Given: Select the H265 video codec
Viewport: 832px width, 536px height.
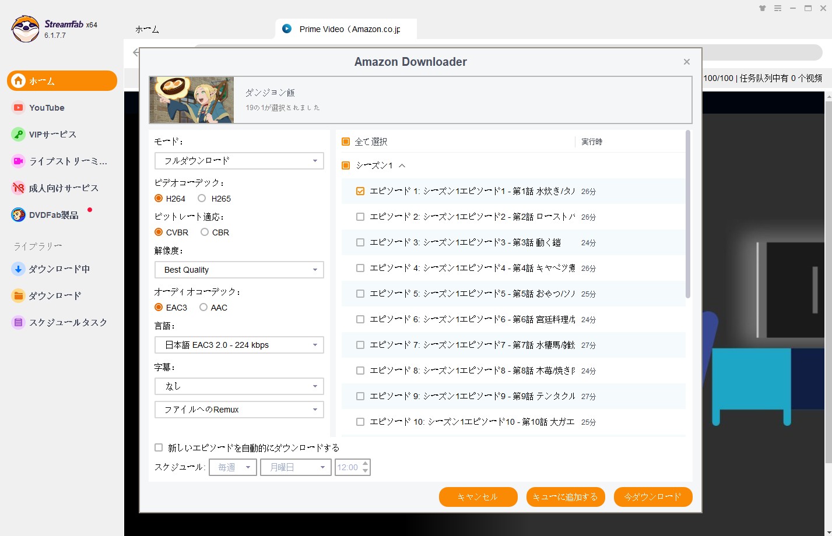Looking at the screenshot, I should (x=202, y=199).
